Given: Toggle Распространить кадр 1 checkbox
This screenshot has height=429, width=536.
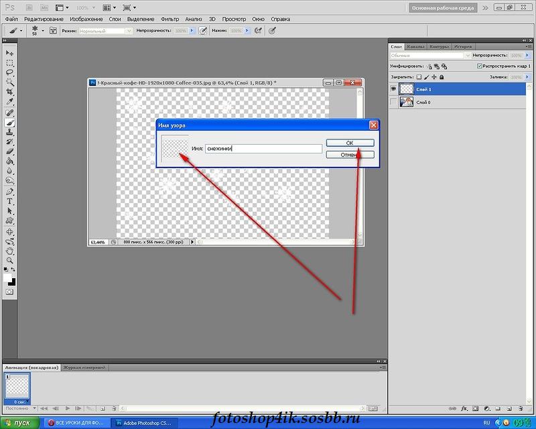Looking at the screenshot, I should point(479,66).
